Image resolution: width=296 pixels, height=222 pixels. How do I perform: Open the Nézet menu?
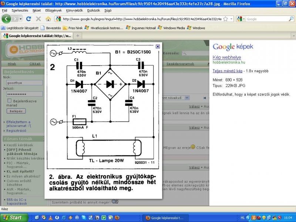click(37, 10)
